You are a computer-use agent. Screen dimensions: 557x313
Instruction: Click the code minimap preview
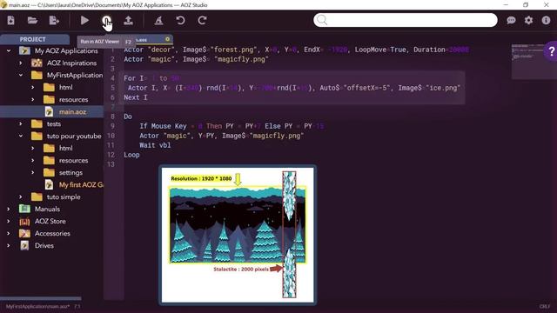(527, 61)
